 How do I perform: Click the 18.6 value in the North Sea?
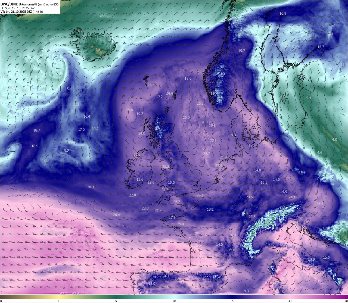(x=188, y=78)
